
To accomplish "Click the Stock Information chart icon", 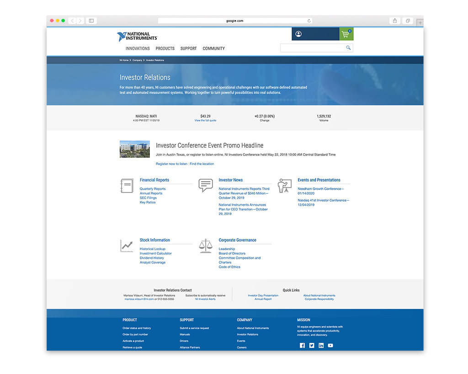I will pyautogui.click(x=127, y=246).
